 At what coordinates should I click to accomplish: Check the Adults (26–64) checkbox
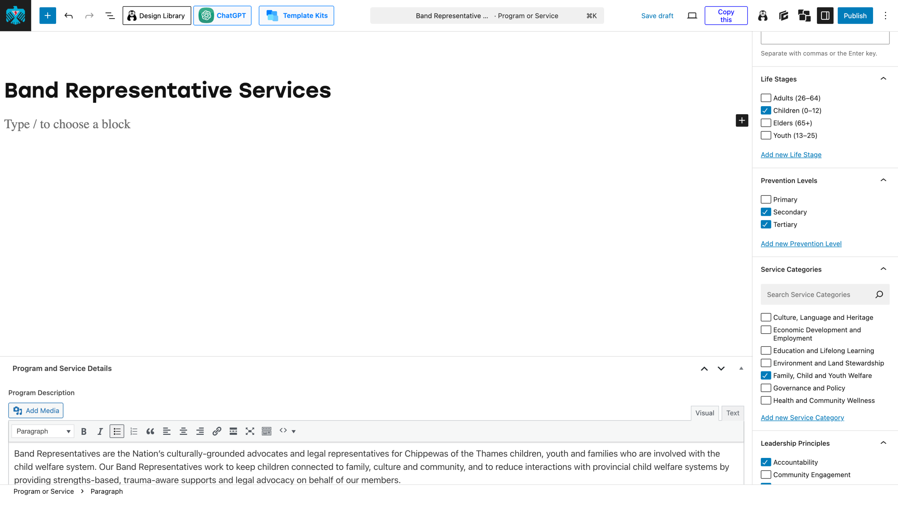765,98
